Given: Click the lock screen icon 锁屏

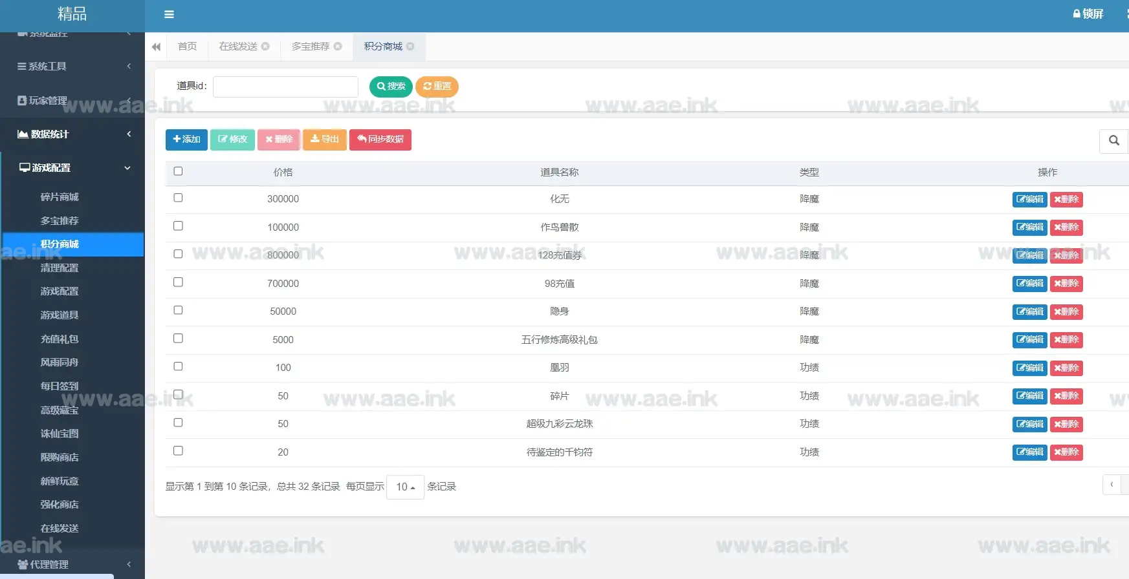Looking at the screenshot, I should [1088, 14].
